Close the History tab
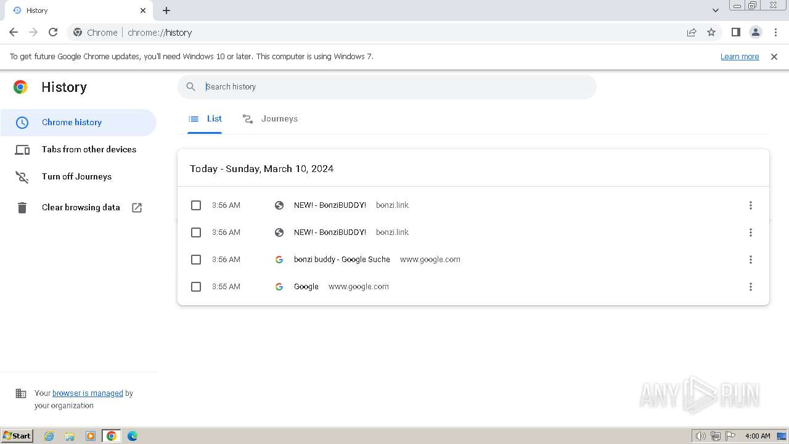 point(143,10)
